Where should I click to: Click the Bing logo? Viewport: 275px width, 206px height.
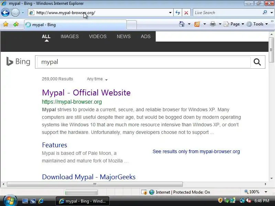[18, 61]
